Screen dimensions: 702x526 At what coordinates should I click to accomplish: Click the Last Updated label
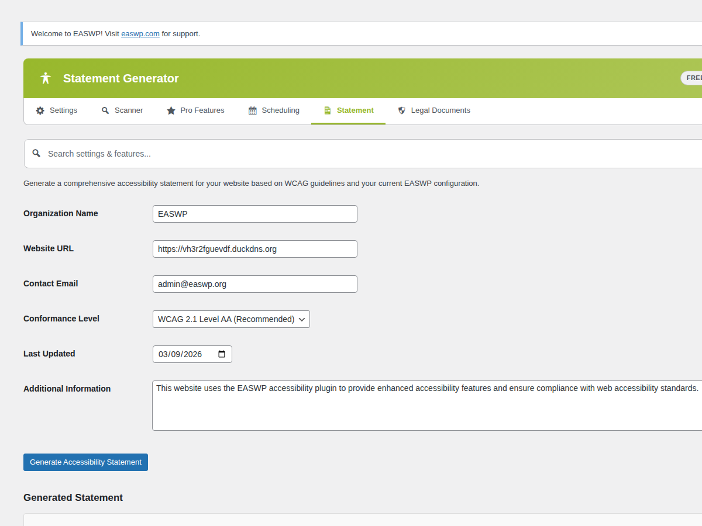click(49, 354)
